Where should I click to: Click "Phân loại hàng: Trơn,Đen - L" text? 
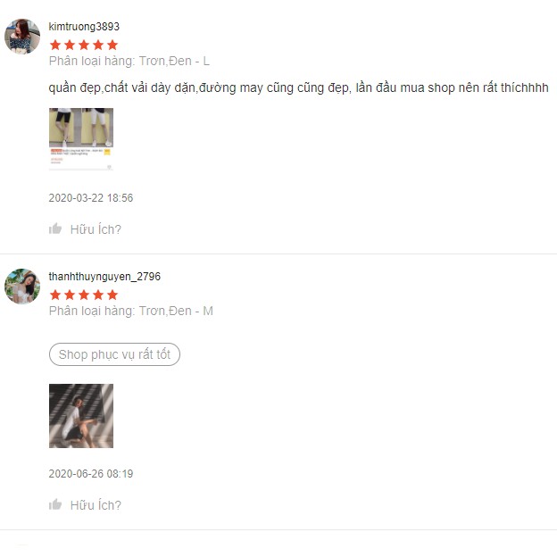pyautogui.click(x=129, y=61)
